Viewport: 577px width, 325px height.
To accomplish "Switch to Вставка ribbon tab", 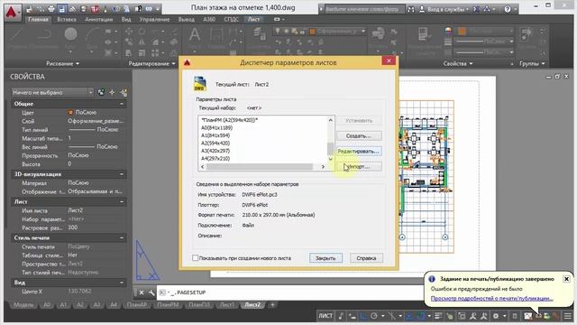I will click(x=67, y=20).
